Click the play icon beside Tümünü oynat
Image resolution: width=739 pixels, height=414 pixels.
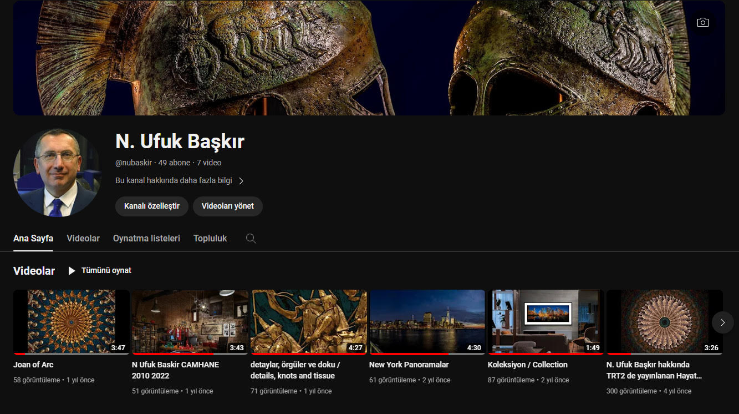(72, 271)
